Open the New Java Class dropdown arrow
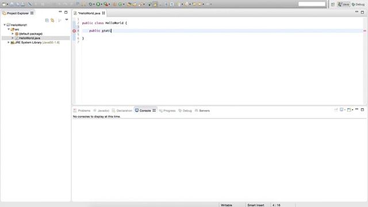The image size is (368, 207). pyautogui.click(x=124, y=4)
